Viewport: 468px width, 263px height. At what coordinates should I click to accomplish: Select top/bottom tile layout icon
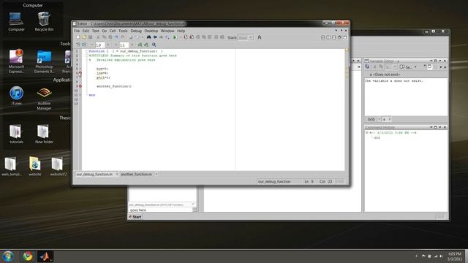tap(334, 37)
